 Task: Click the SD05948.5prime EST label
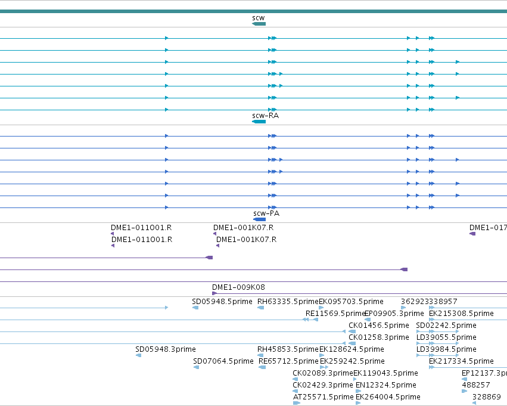click(222, 302)
